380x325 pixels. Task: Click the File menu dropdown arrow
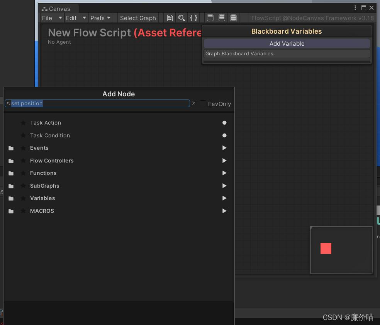60,18
